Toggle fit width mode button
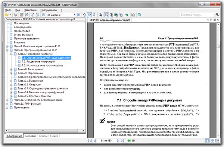Image resolution: width=224 pixels, height=147 pixels. (x=90, y=14)
